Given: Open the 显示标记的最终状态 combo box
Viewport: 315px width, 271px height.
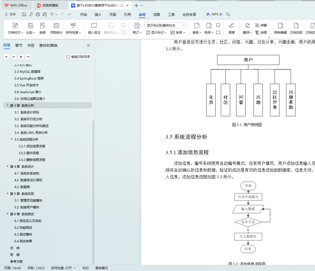Looking at the screenshot, I should [166, 25].
